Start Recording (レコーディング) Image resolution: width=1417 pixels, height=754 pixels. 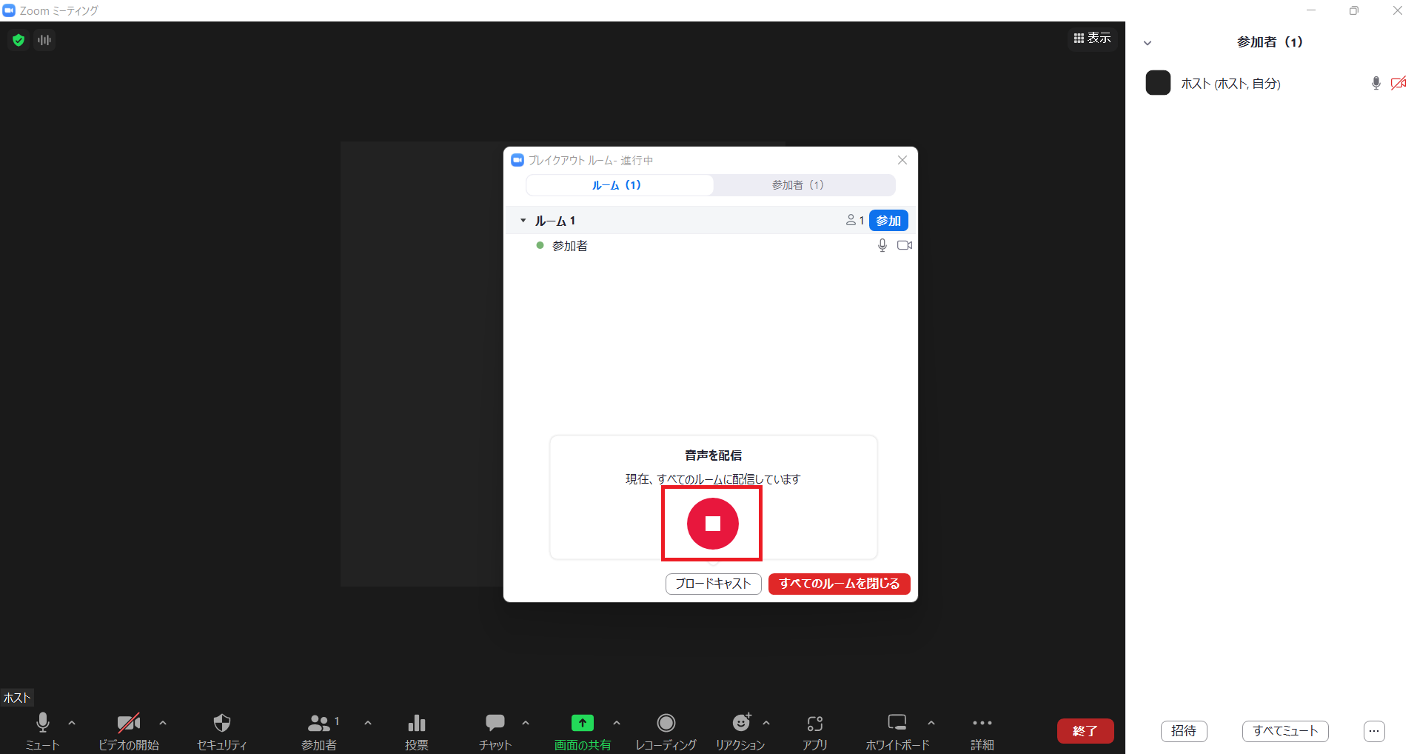tap(666, 723)
